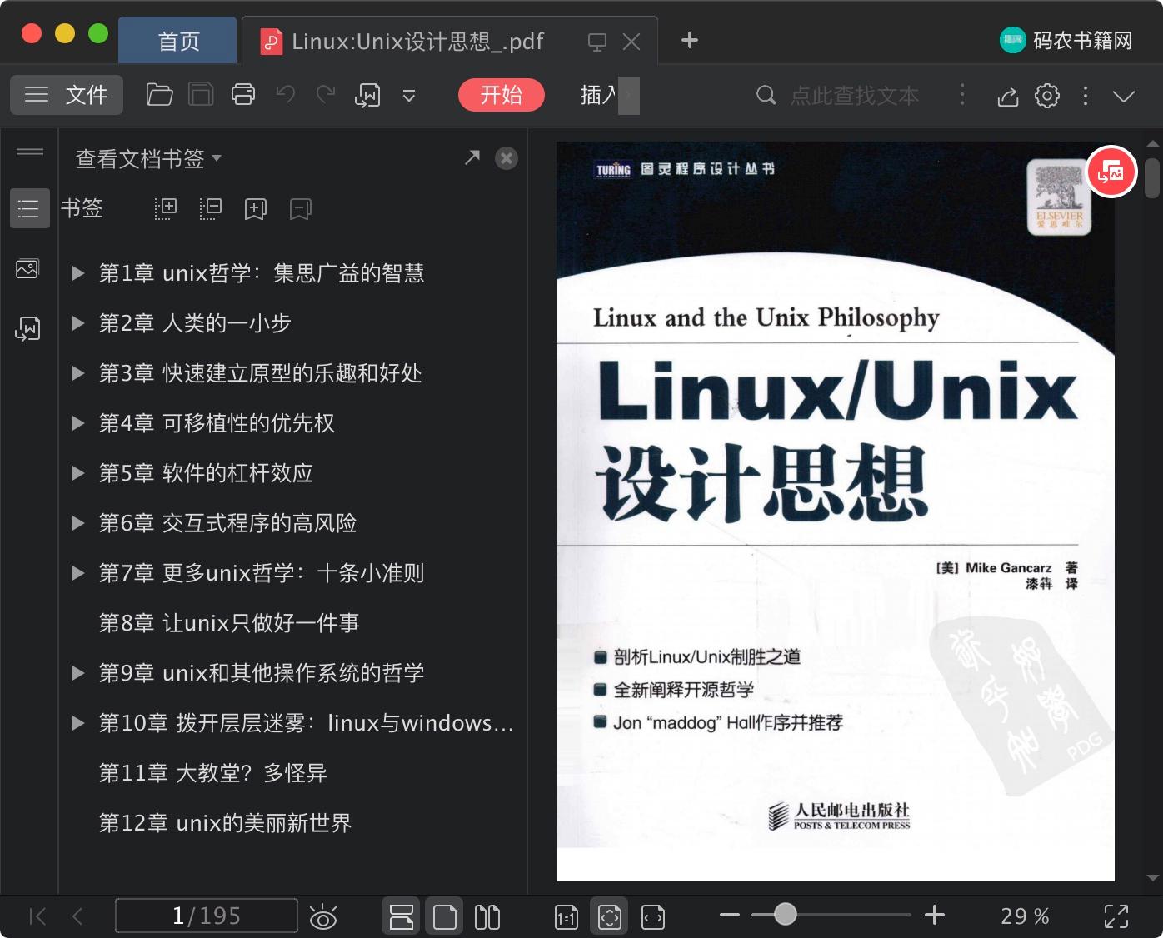This screenshot has height=938, width=1163.
Task: Expand 第2章 人类的一小步 bookmark
Action: tap(78, 323)
